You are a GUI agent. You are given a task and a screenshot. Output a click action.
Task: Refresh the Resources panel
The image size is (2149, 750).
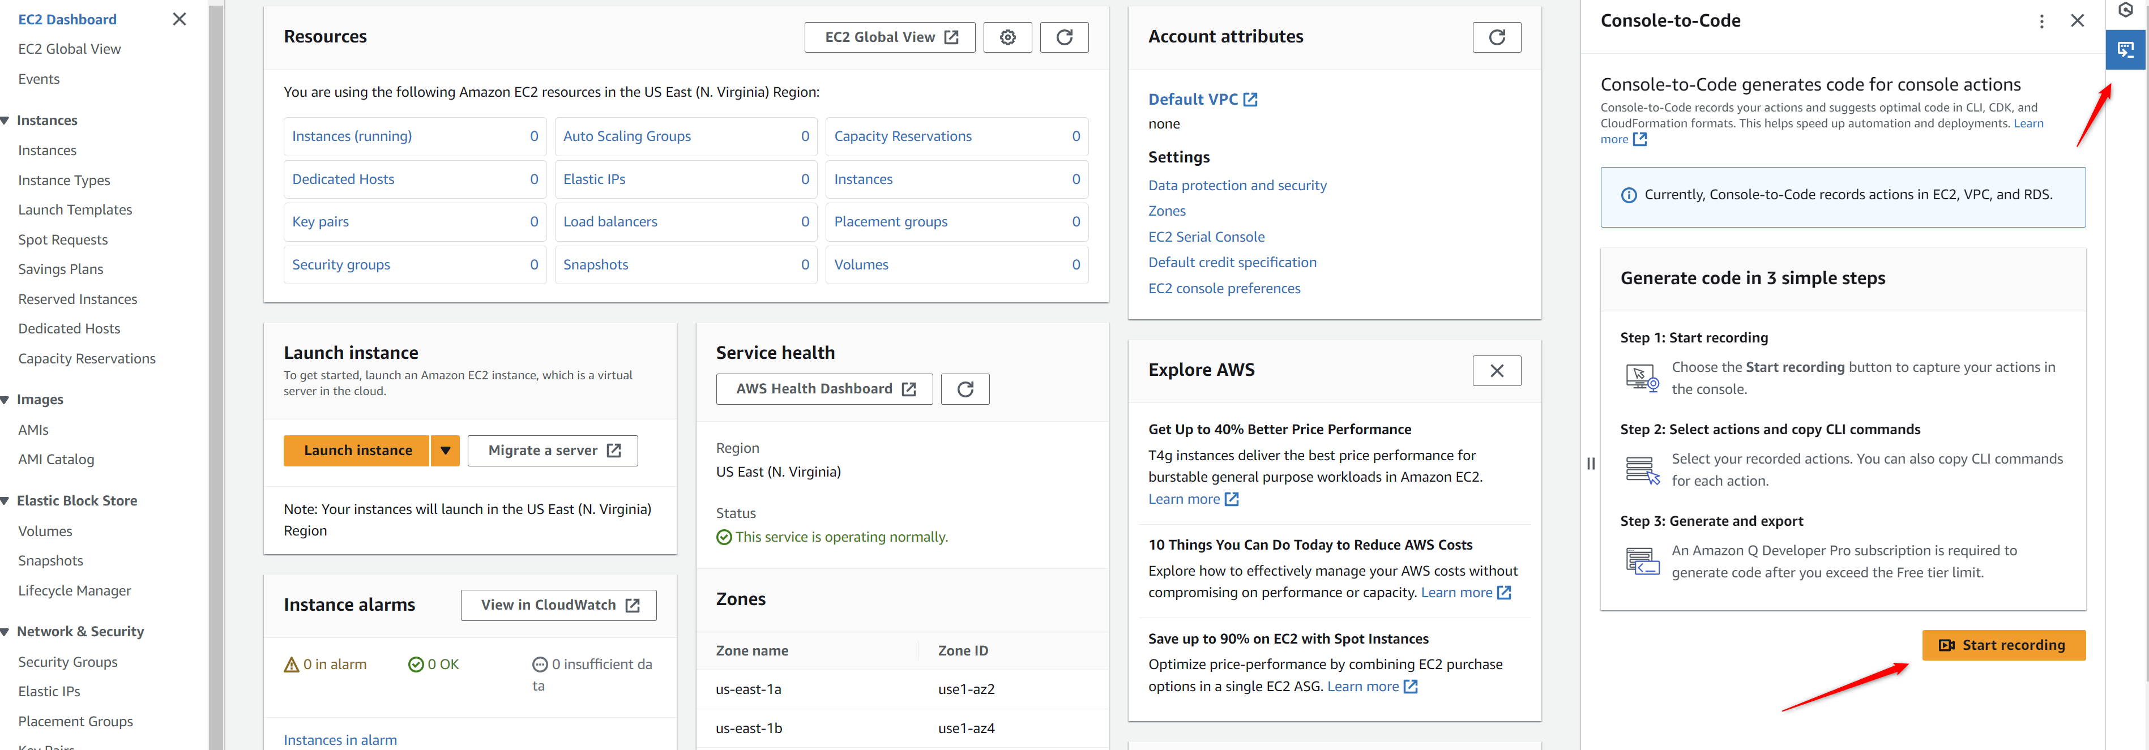click(x=1063, y=37)
